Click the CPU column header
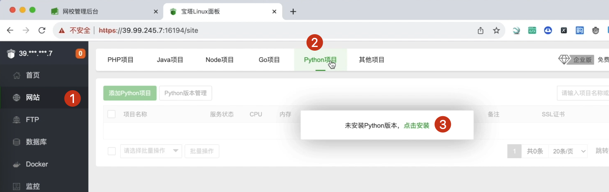Viewport: 609px width, 192px height. point(256,114)
